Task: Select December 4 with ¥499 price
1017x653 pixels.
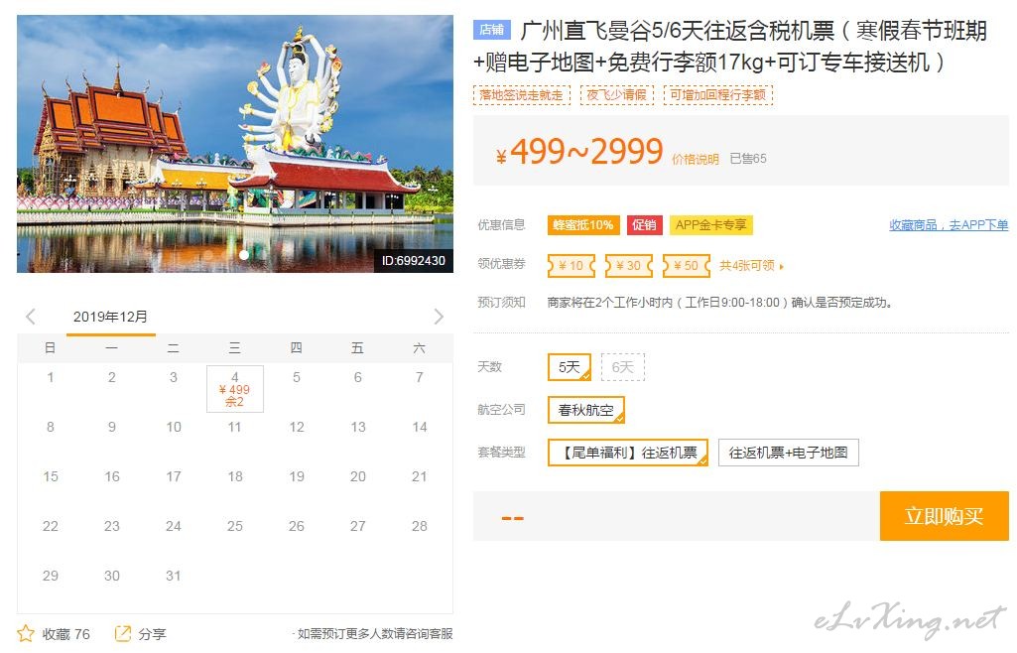Action: click(x=235, y=389)
